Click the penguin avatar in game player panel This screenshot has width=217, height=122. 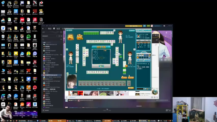(138, 36)
